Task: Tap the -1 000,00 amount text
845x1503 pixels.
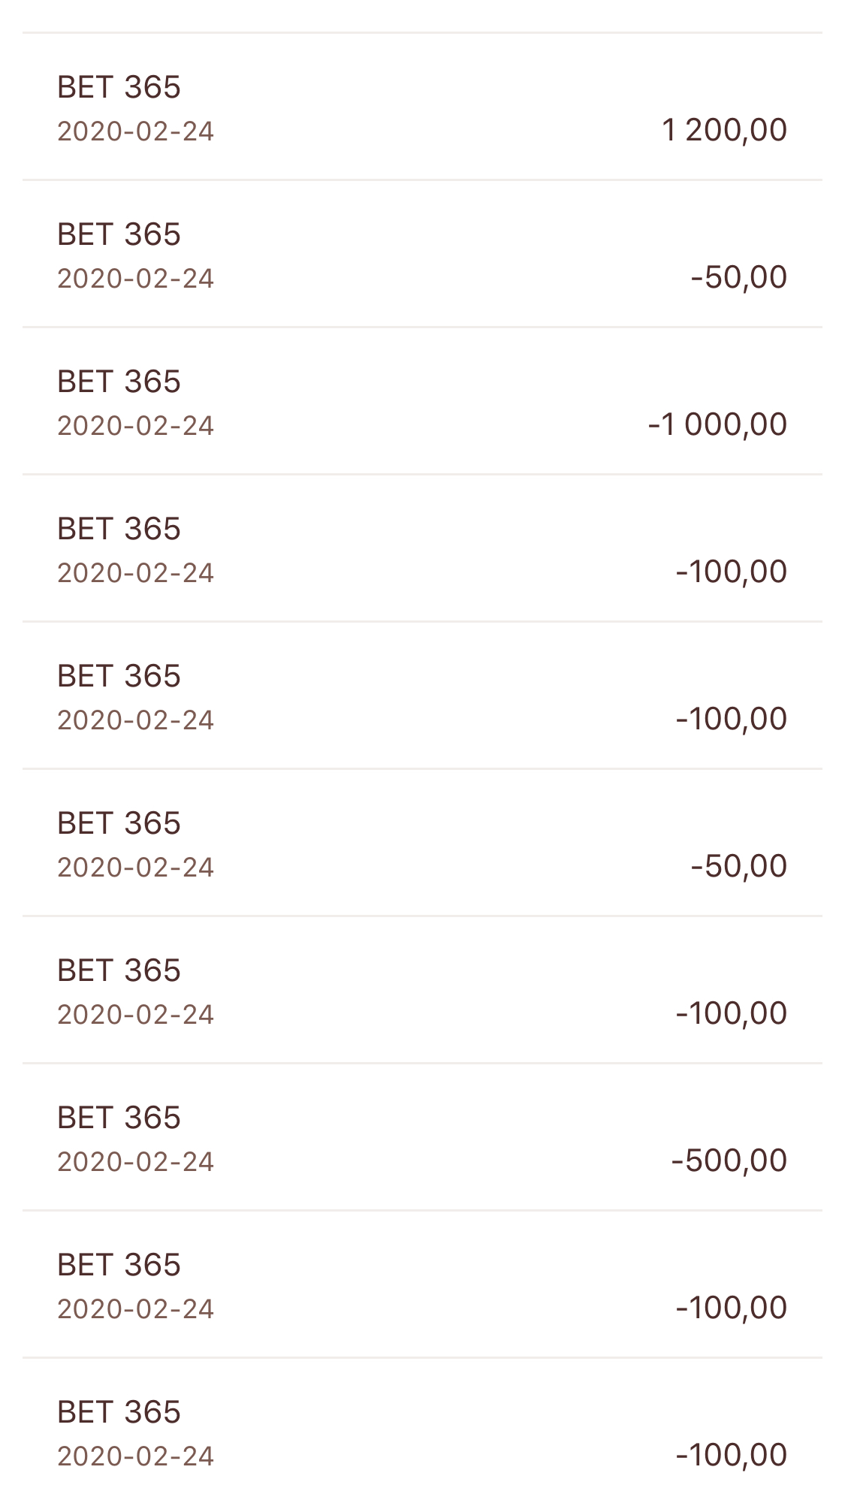Action: point(717,424)
